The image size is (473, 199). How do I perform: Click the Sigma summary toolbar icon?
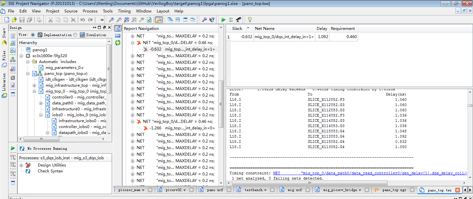pos(231,20)
